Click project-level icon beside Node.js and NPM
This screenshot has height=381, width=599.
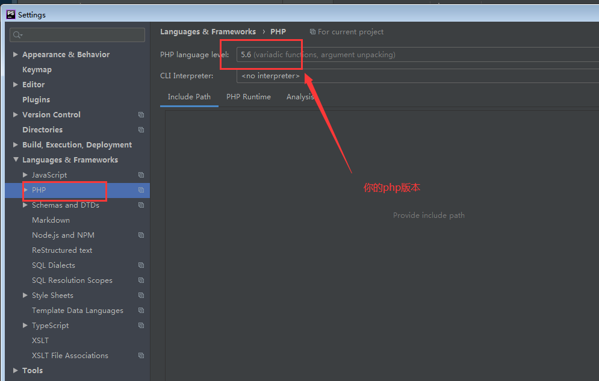[x=141, y=235]
